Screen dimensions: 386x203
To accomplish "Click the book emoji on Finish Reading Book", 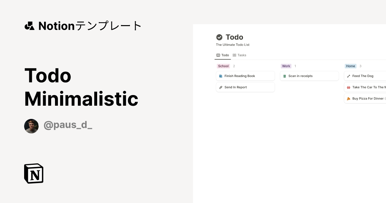I will (x=220, y=76).
